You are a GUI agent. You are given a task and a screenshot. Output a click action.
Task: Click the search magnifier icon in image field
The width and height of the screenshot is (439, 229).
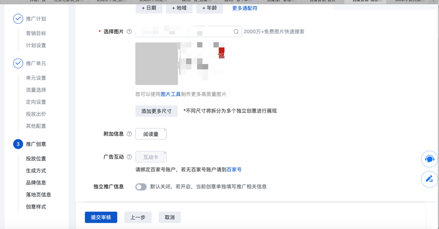tap(236, 32)
